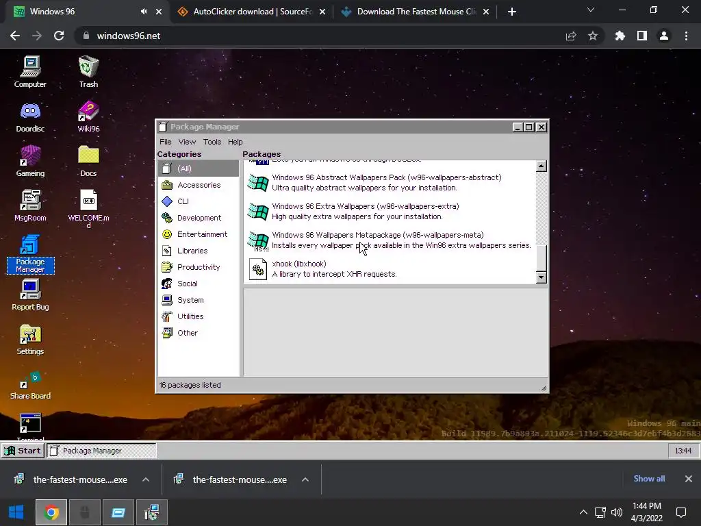
Task: Select Windows 96 Abstract Wallpapers Pack package
Action: pyautogui.click(x=390, y=182)
